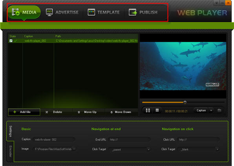Click the down arrow icon beside Move Down

[112, 112]
